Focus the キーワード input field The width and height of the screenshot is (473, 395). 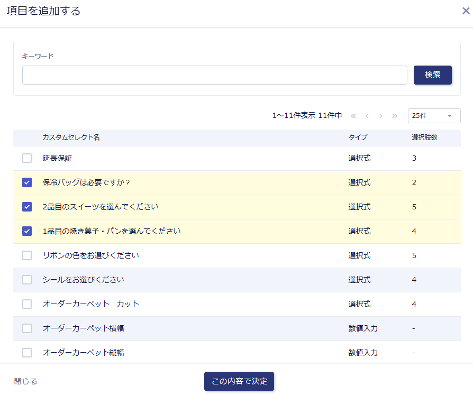pos(214,75)
